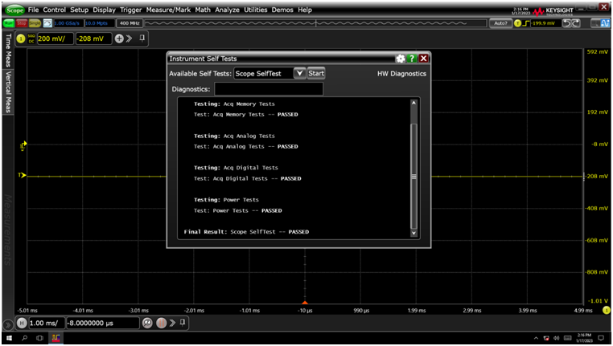Viewport: 613px width, 346px height.
Task: Open the self test dialog settings gear
Action: click(x=400, y=59)
